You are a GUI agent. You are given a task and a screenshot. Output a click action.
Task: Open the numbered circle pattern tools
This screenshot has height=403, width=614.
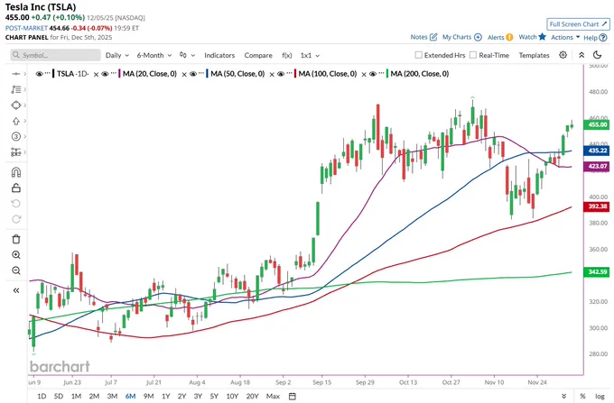(x=15, y=136)
